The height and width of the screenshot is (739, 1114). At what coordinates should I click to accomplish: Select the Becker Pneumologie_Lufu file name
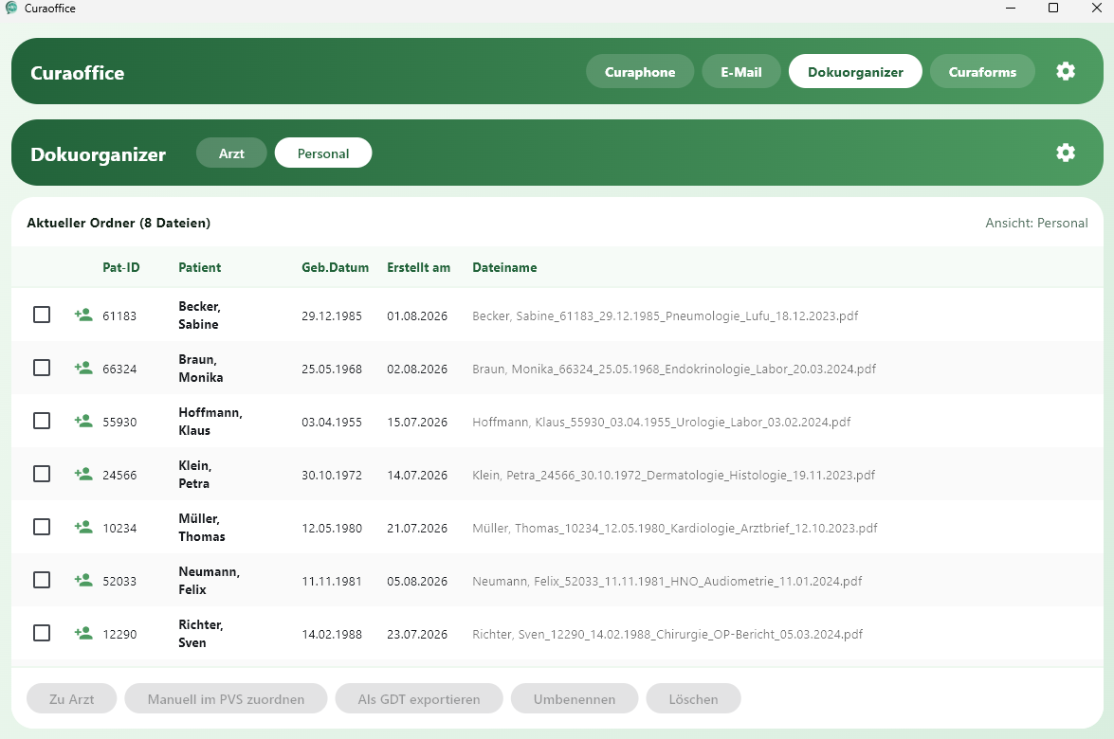pos(665,315)
